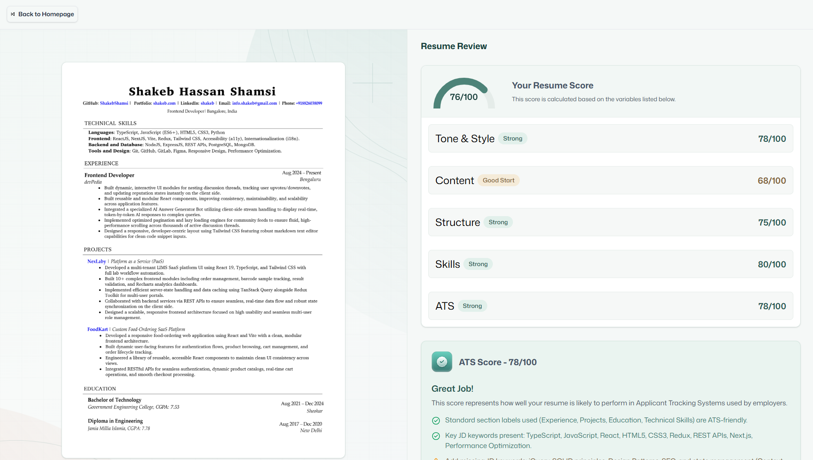Click the Great Job! text
The height and width of the screenshot is (460, 813).
point(452,389)
